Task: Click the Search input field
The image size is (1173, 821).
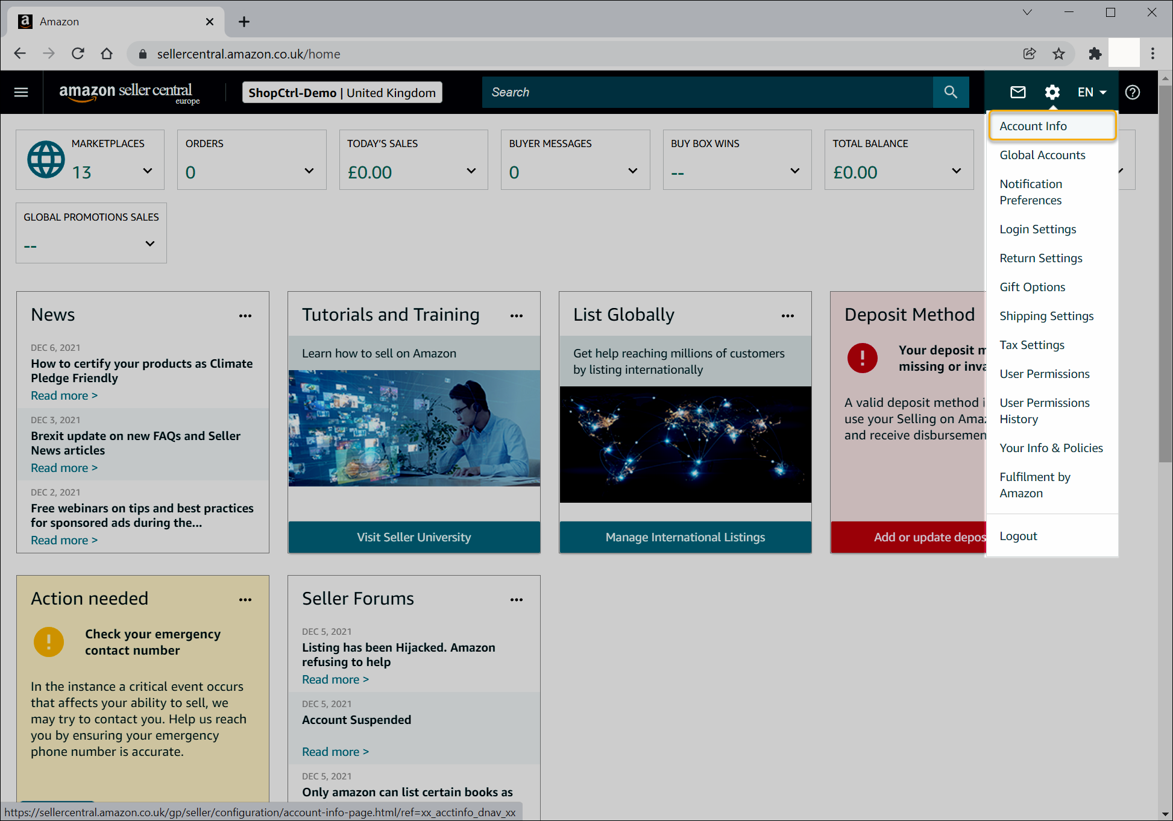Action: (x=708, y=92)
